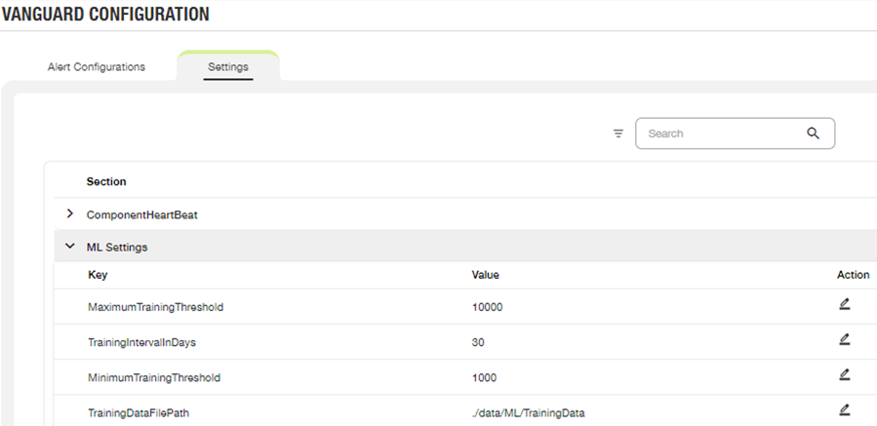Select the Settings tab

coord(228,67)
